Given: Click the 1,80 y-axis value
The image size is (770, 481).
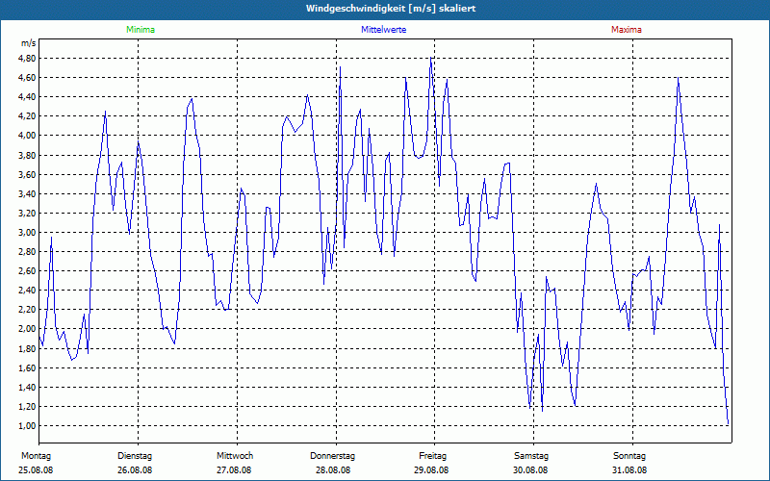Looking at the screenshot, I should (29, 348).
